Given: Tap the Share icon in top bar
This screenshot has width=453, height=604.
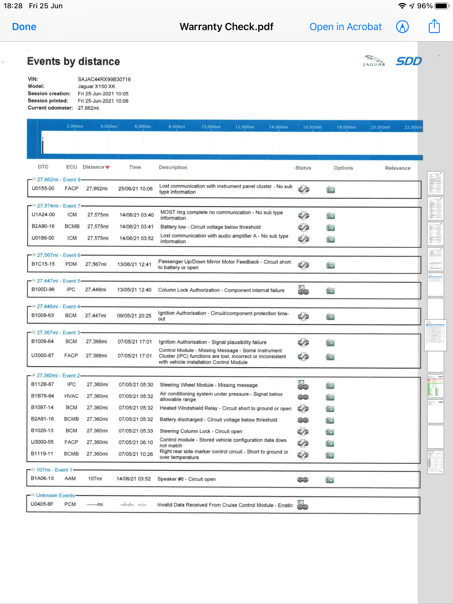Looking at the screenshot, I should [434, 26].
